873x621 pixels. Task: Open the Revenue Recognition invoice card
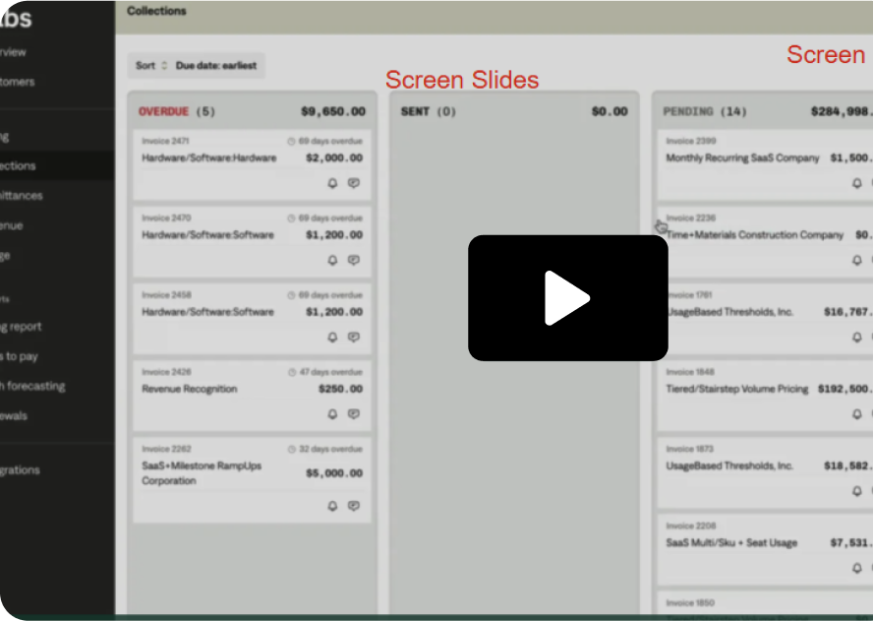tap(252, 396)
